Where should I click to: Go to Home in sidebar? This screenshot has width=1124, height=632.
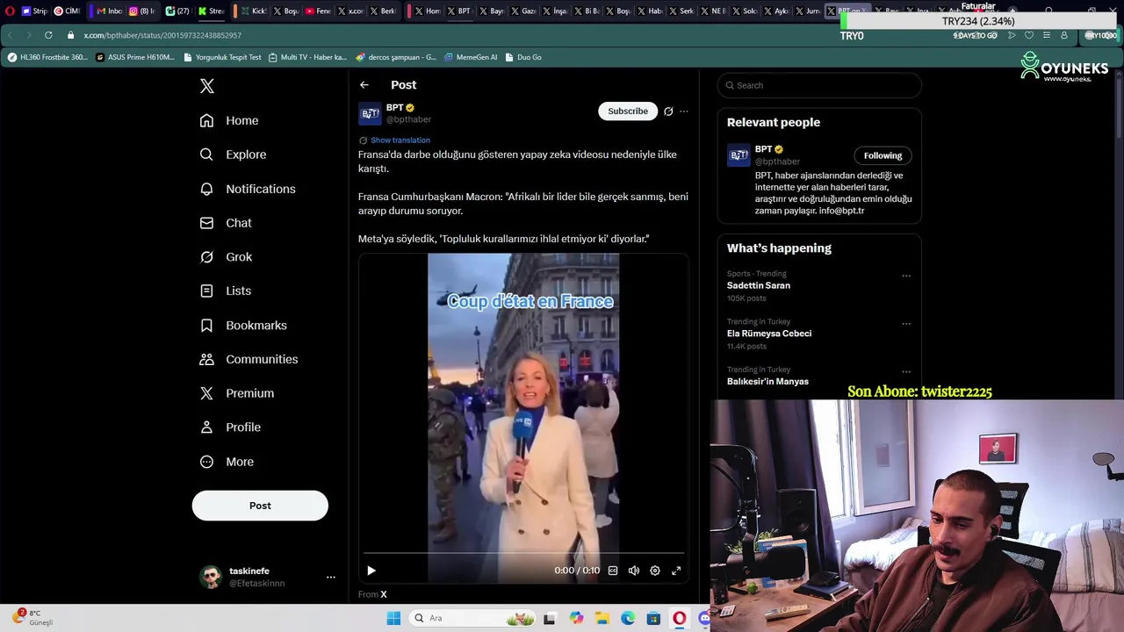tap(229, 120)
